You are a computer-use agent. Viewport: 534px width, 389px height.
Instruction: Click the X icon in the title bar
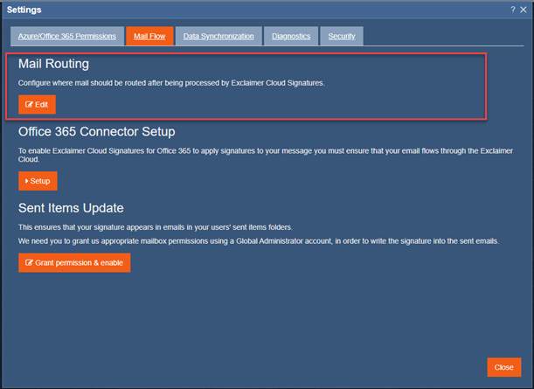click(524, 9)
